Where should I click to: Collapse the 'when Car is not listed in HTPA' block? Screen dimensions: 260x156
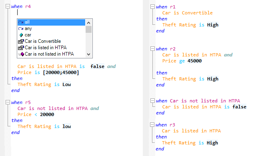pyautogui.click(x=152, y=101)
